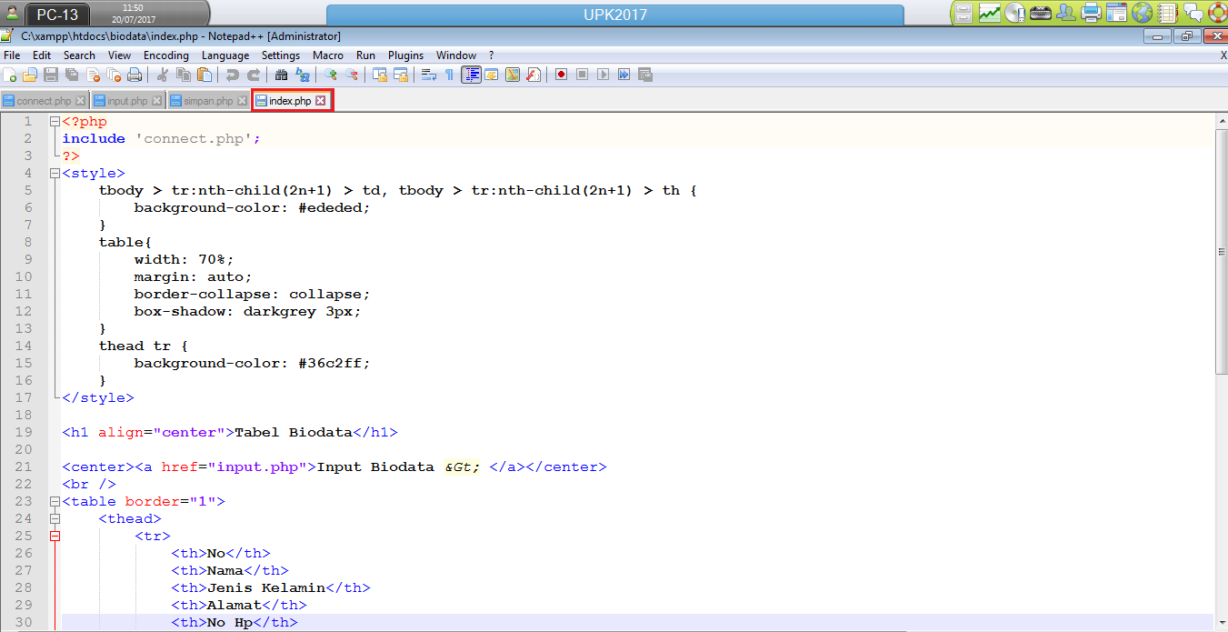The width and height of the screenshot is (1228, 632).
Task: Run macro multiple times button
Action: [624, 75]
